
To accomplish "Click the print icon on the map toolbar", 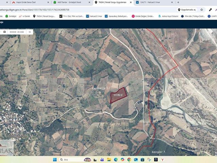I will (x=4, y=32).
